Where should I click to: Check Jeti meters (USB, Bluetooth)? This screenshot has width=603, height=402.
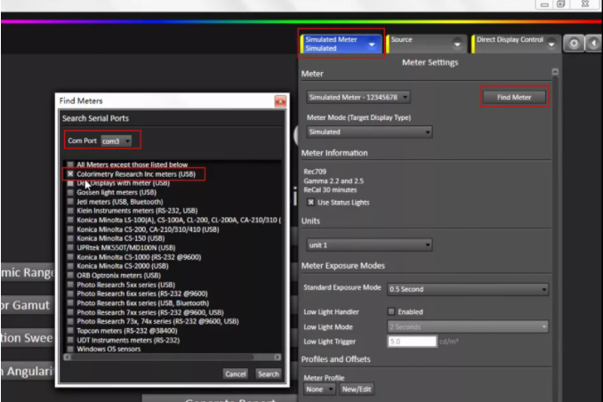click(70, 202)
